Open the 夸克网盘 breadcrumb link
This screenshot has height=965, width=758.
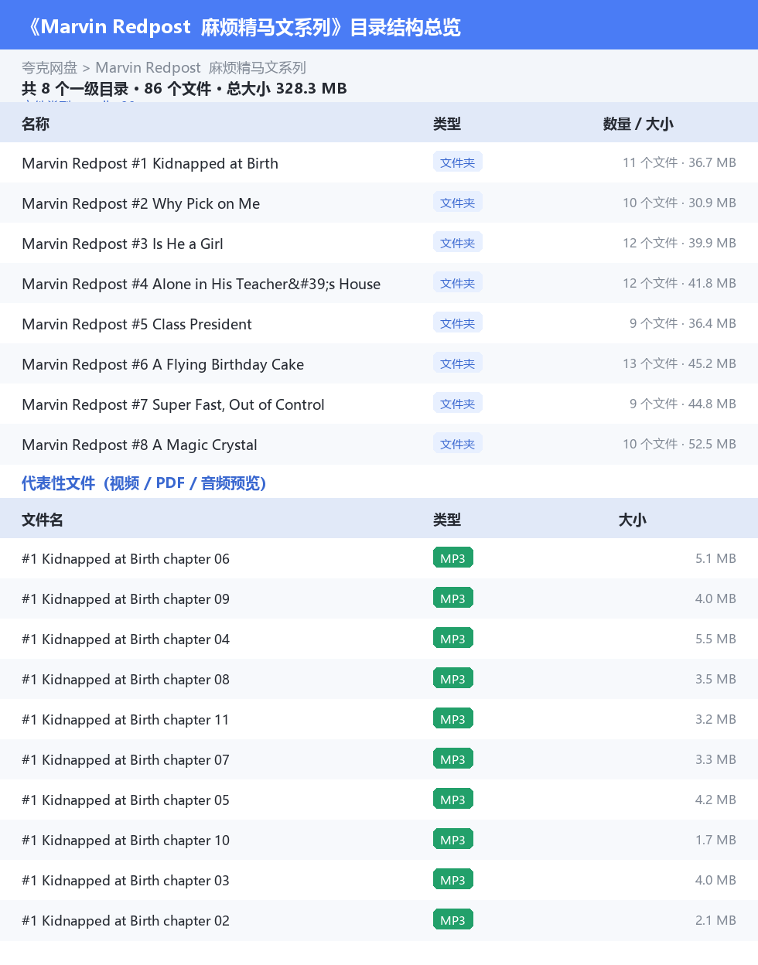[50, 68]
